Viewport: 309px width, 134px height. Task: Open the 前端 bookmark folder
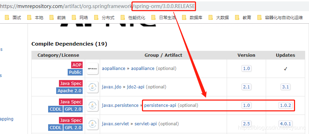tap(58, 18)
